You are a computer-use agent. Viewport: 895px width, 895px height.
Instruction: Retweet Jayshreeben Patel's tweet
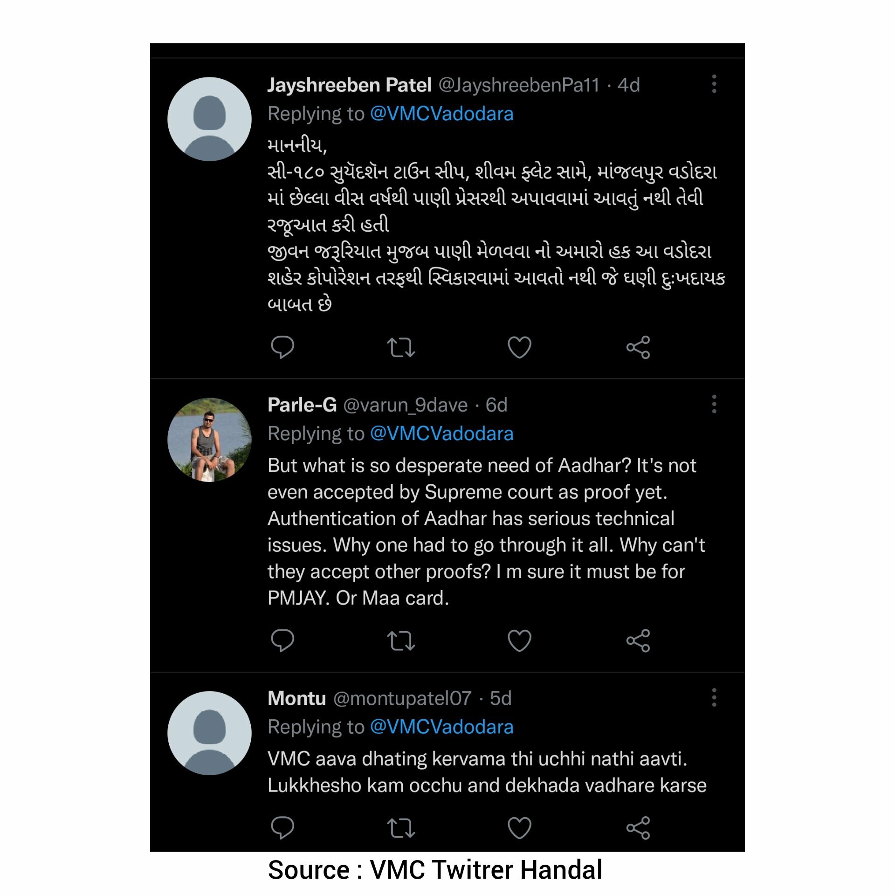[401, 347]
